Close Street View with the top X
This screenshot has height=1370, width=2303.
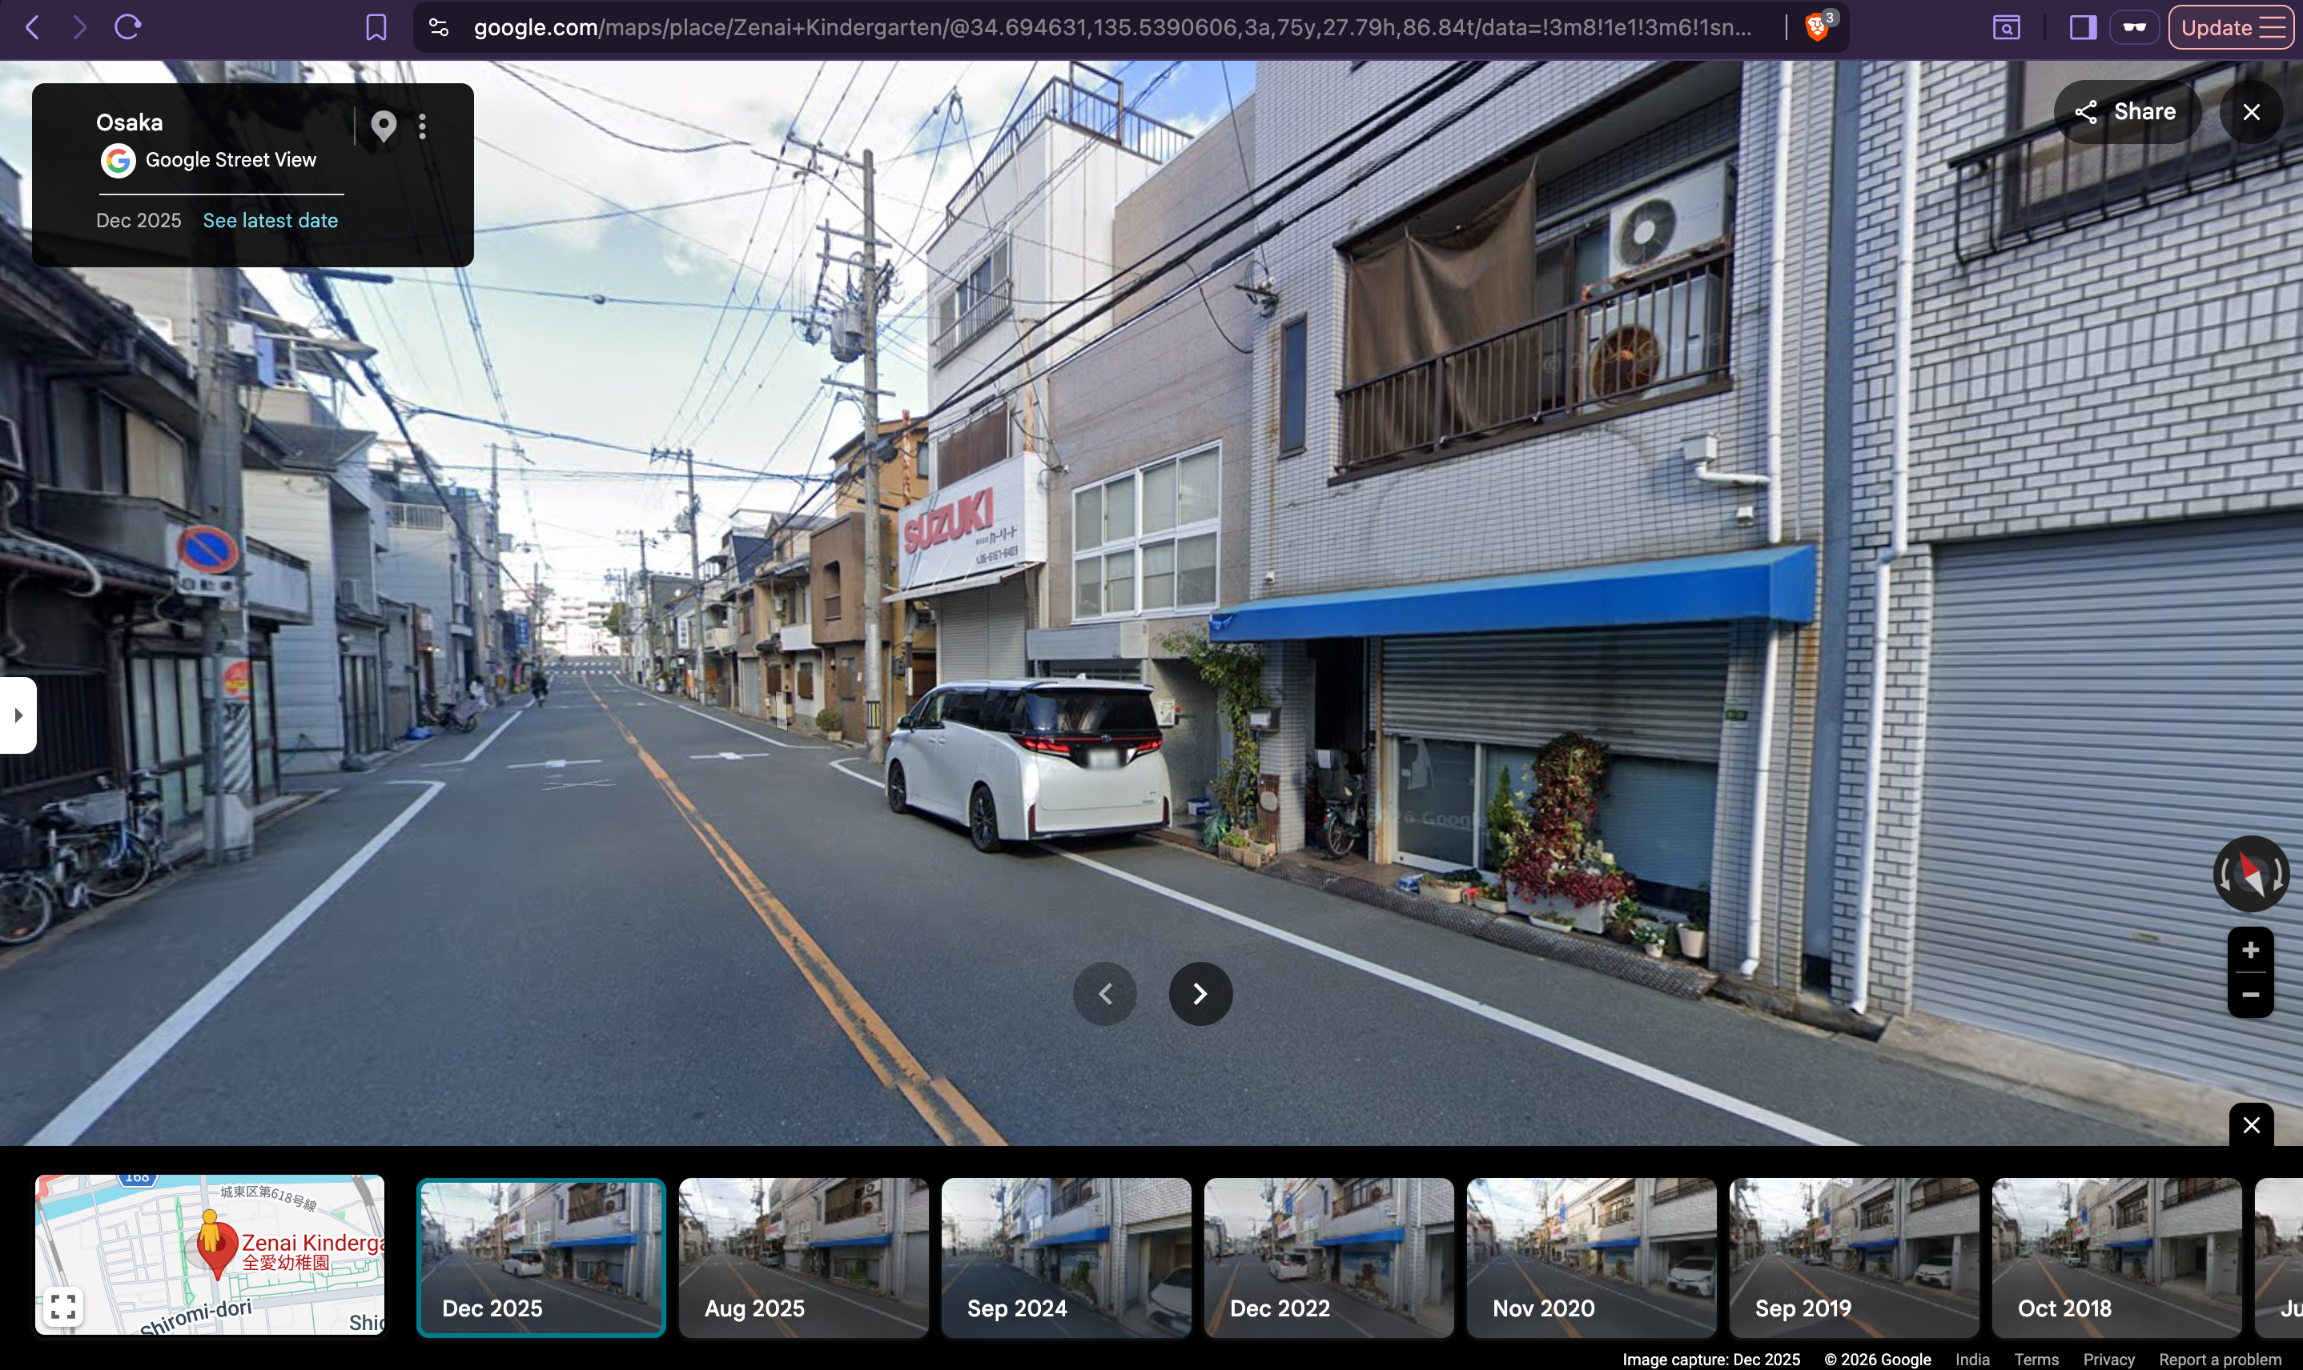(x=2251, y=112)
